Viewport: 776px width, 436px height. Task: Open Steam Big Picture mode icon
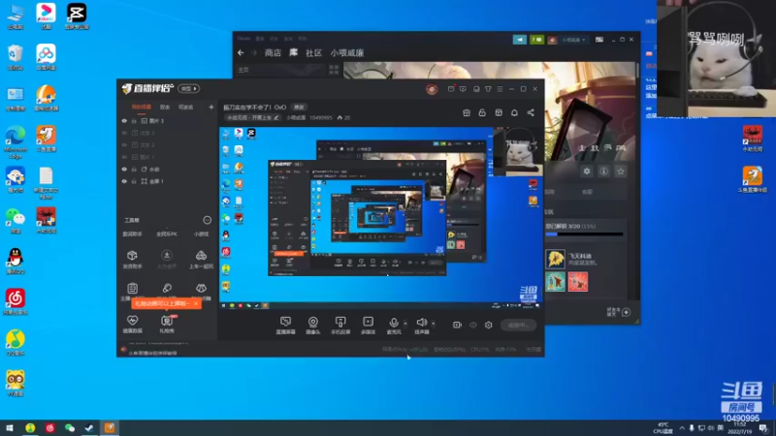pos(599,40)
